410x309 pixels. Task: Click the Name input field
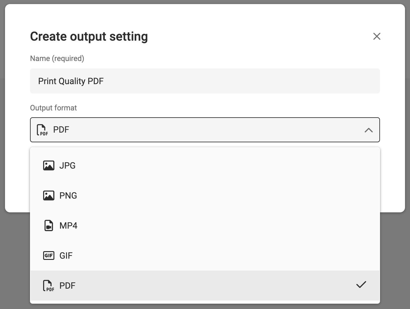point(205,81)
